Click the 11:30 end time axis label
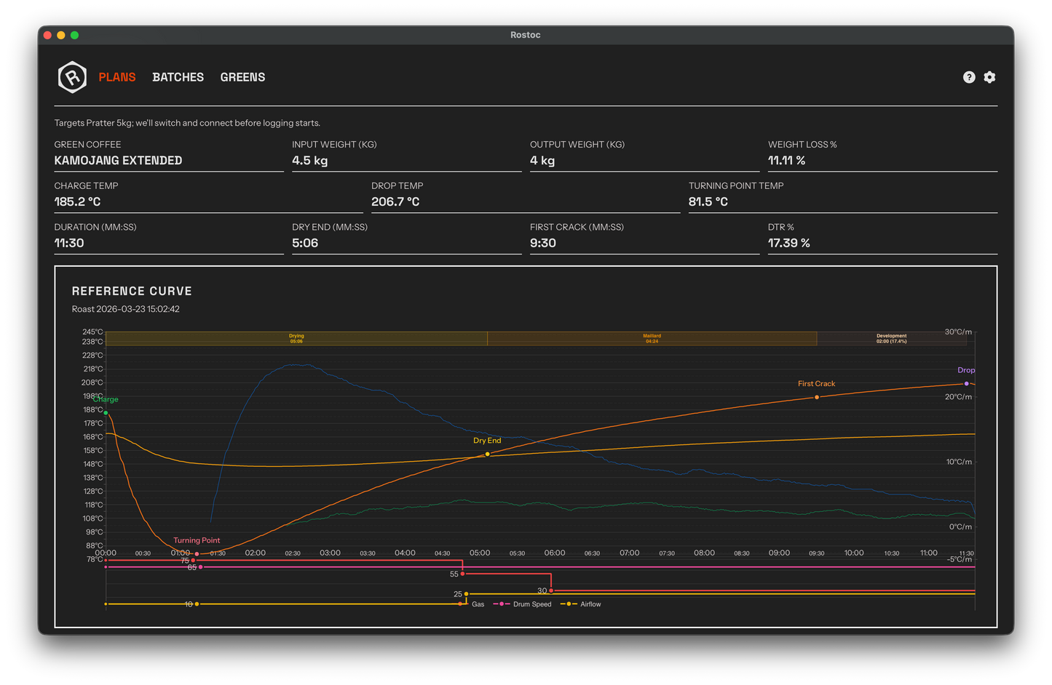The height and width of the screenshot is (685, 1052). tap(966, 553)
